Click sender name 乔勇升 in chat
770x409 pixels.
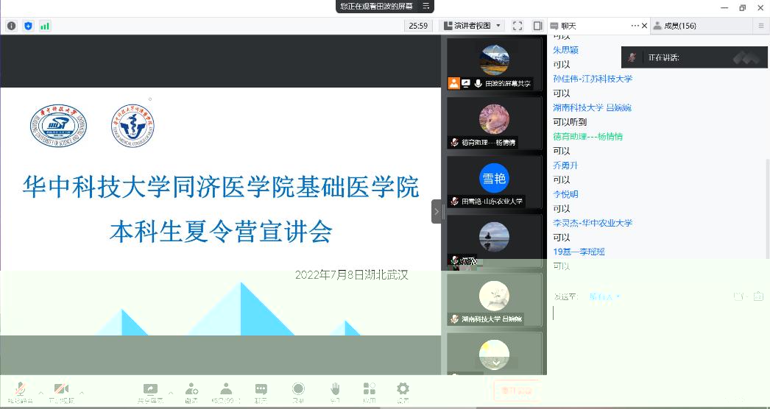coord(565,166)
